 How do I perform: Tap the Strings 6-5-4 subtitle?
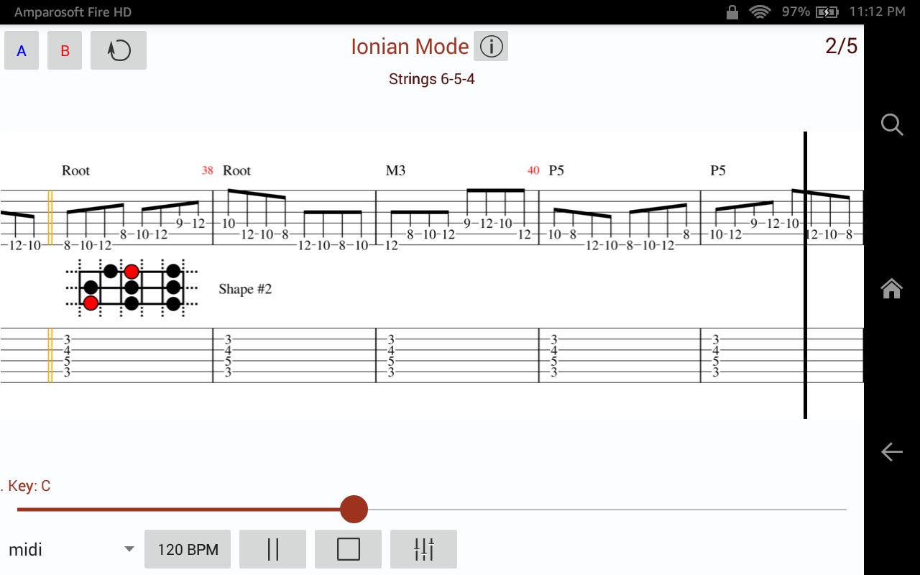432,79
